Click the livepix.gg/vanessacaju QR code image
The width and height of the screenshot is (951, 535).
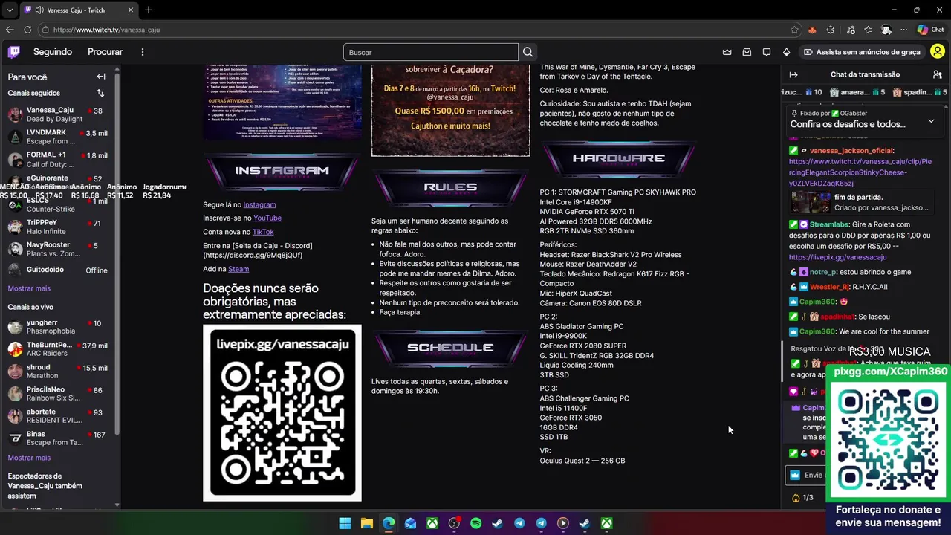click(x=282, y=412)
